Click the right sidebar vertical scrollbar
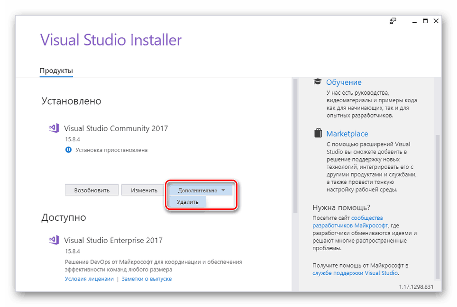This screenshot has width=457, height=307. pos(437,207)
